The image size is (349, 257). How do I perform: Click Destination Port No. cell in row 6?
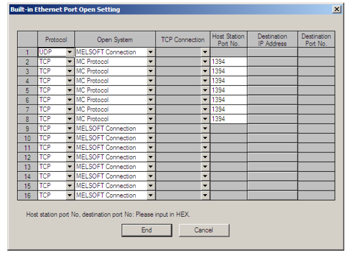click(316, 100)
